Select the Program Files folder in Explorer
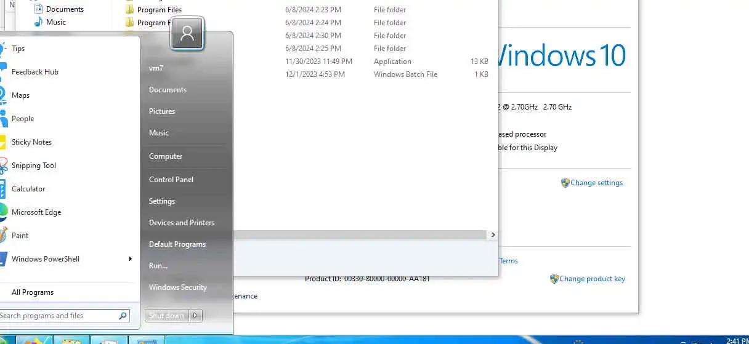This screenshot has height=344, width=749. pos(153,10)
